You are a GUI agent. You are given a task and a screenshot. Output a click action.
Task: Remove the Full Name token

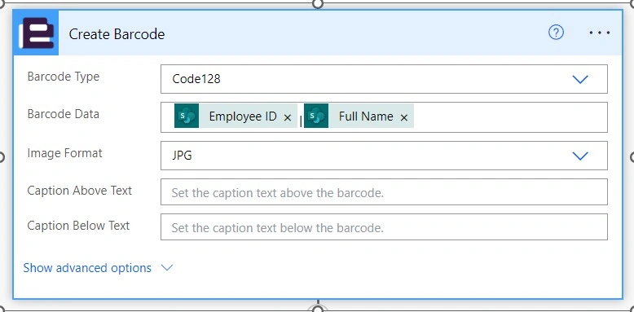(x=403, y=117)
